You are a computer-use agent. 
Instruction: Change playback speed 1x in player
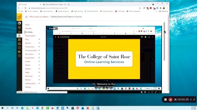149,92
